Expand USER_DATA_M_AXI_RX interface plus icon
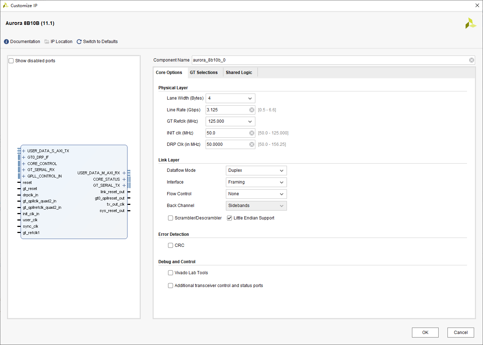Image resolution: width=483 pixels, height=345 pixels. [x=124, y=173]
